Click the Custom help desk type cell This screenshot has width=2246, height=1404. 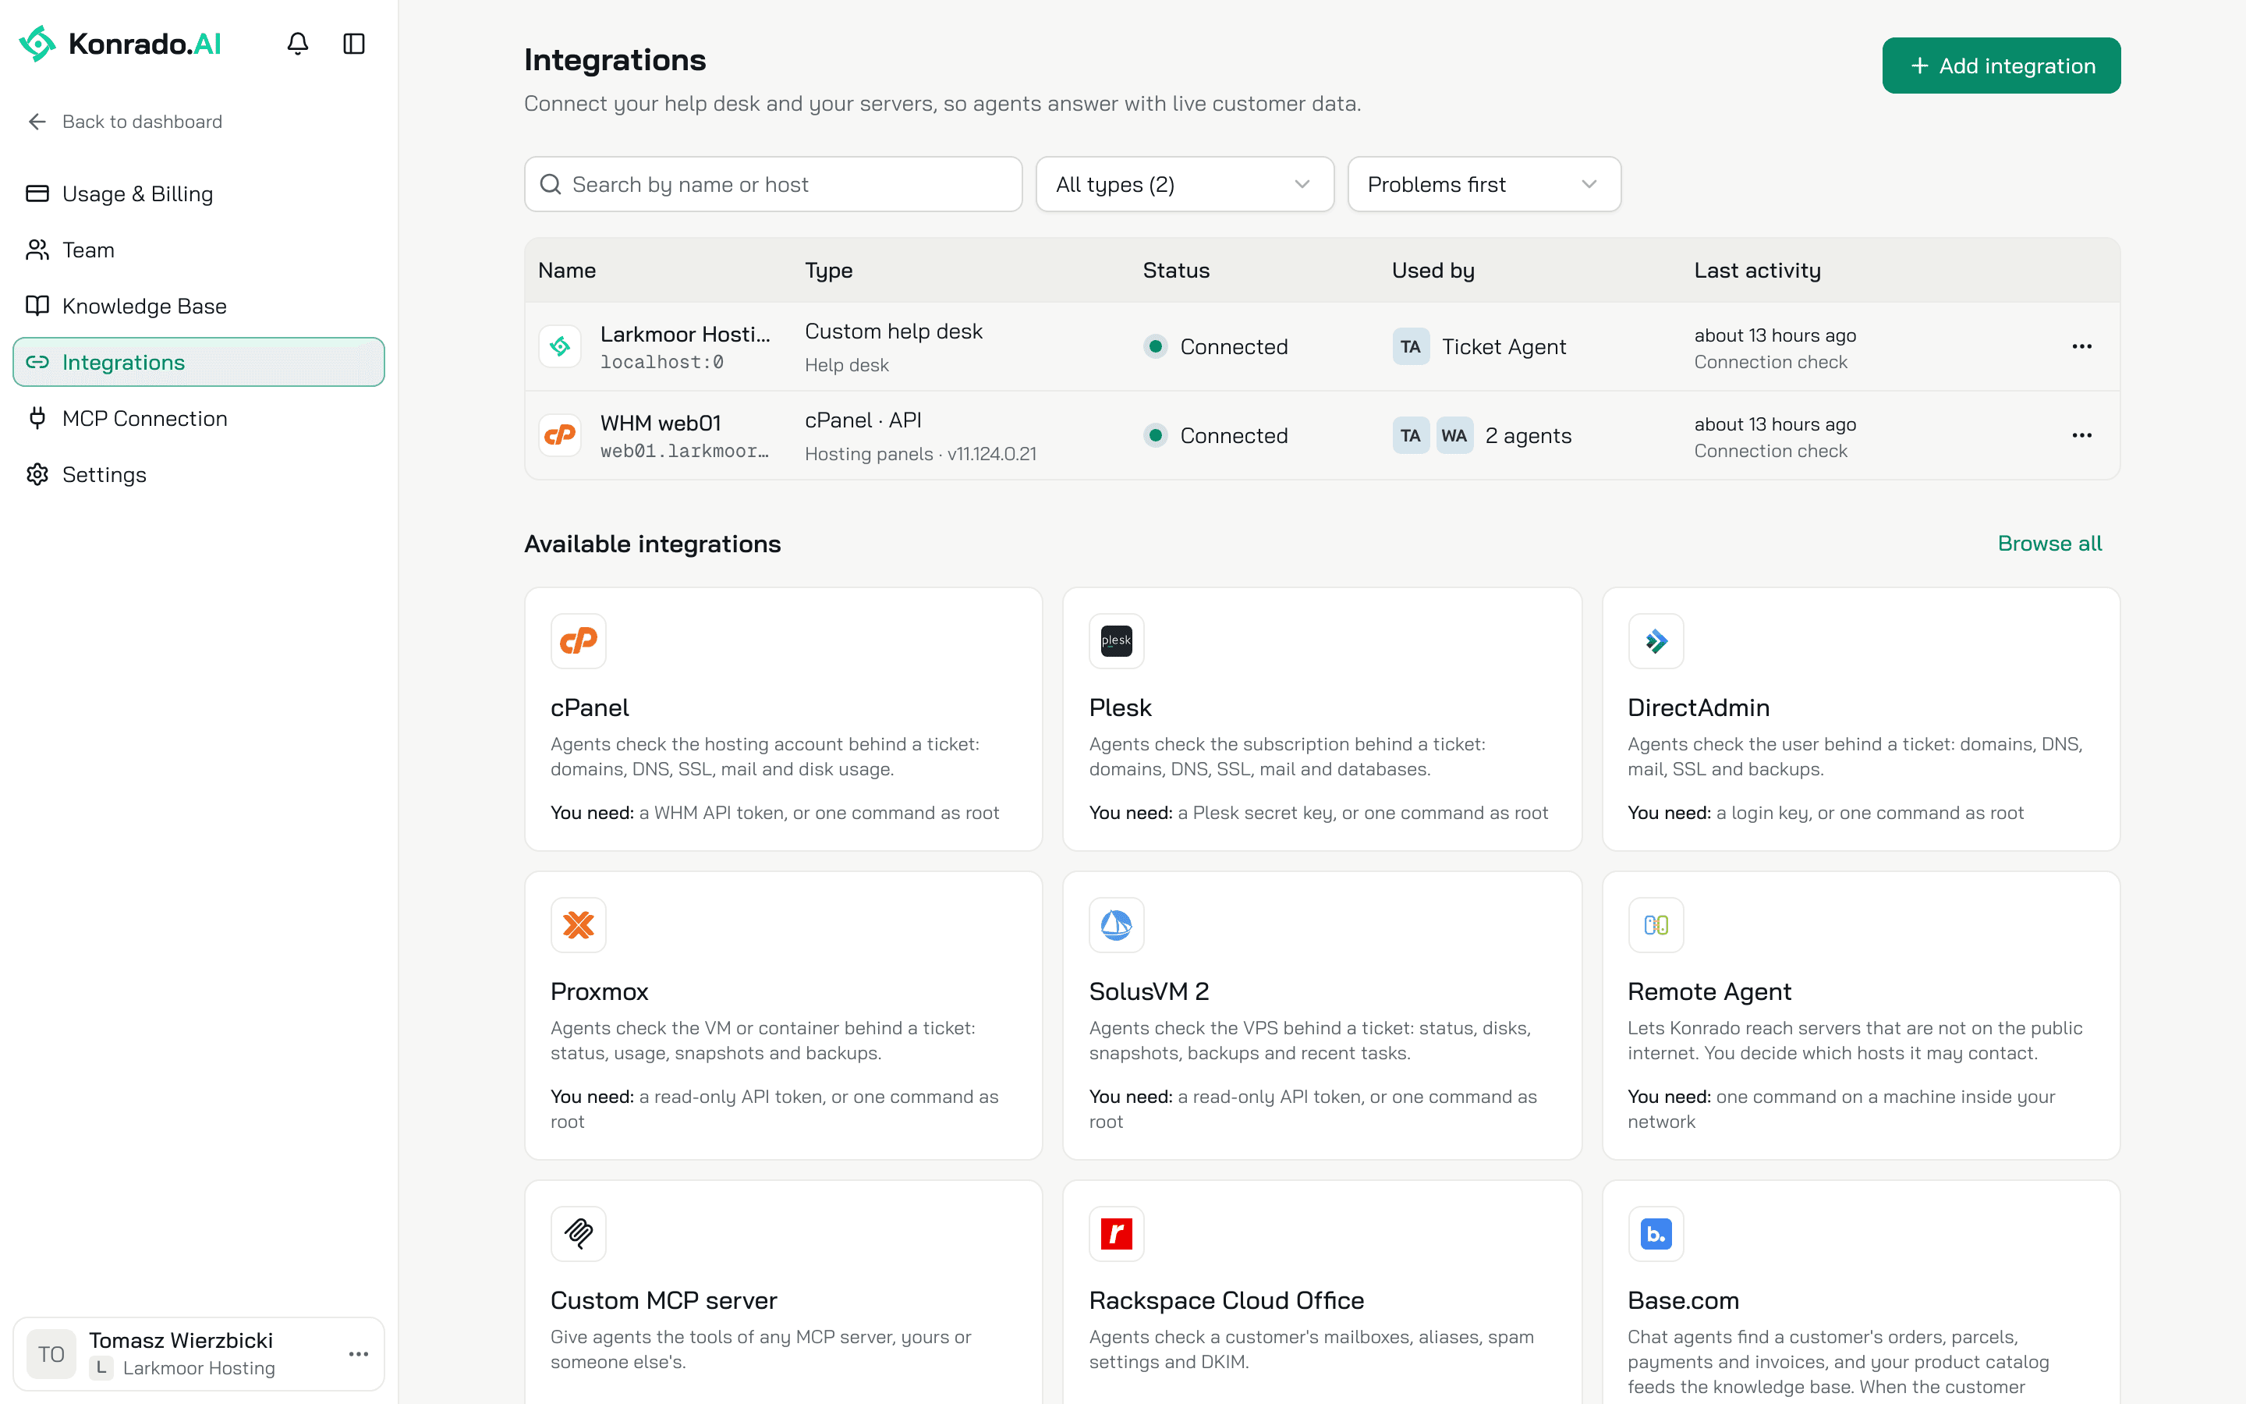click(893, 331)
